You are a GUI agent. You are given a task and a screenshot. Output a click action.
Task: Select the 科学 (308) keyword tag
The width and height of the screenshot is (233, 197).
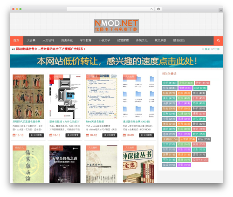click(x=199, y=109)
